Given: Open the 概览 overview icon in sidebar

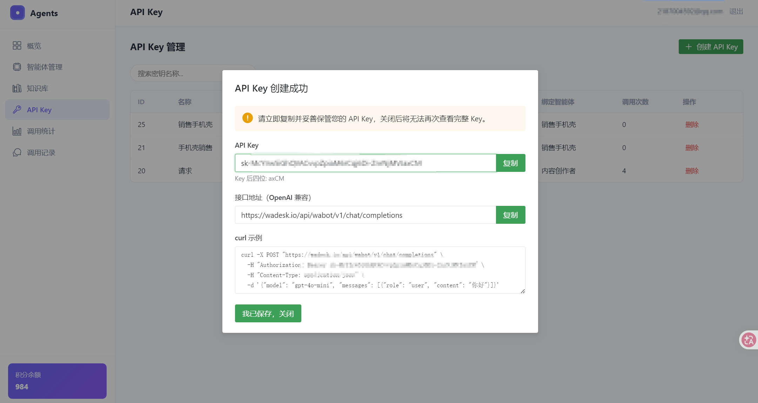Looking at the screenshot, I should (17, 46).
